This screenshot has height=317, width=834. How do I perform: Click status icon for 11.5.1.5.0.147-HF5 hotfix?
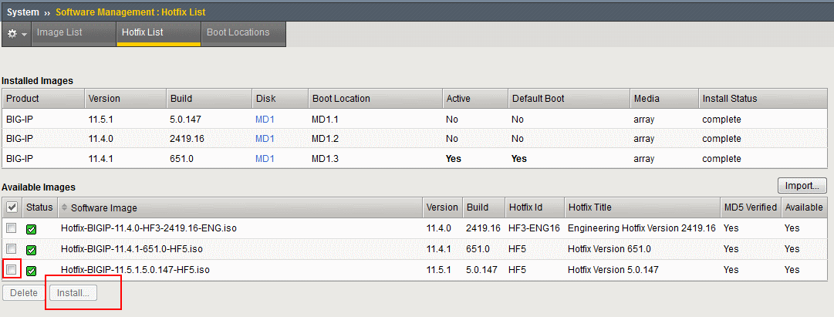32,271
